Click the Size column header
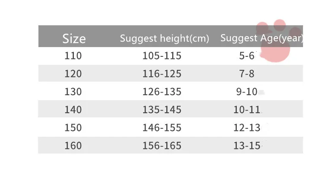 [74, 39]
